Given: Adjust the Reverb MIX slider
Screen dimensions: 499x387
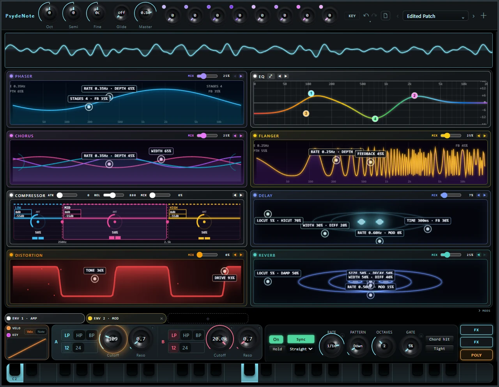Looking at the screenshot, I should click(x=451, y=255).
